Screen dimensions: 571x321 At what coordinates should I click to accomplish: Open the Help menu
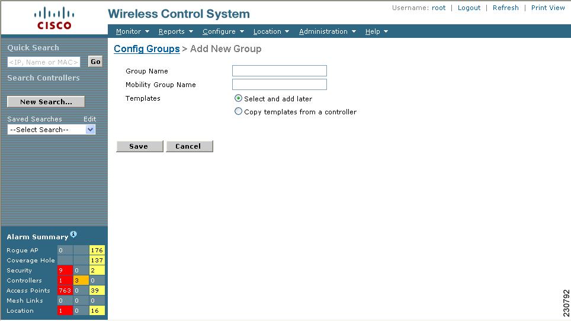[377, 31]
